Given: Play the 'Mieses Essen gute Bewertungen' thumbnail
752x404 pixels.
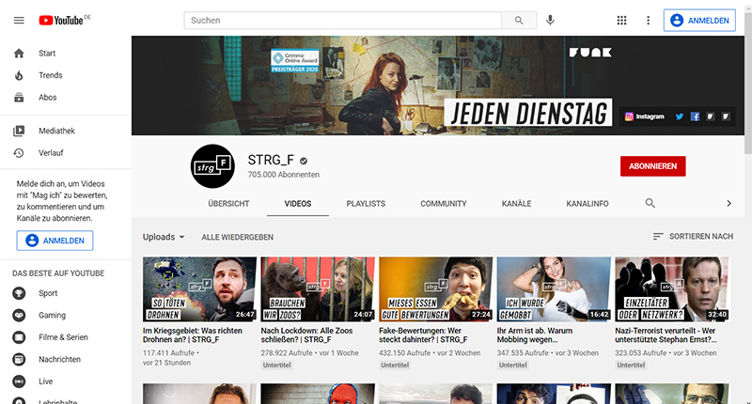Looking at the screenshot, I should pyautogui.click(x=435, y=289).
